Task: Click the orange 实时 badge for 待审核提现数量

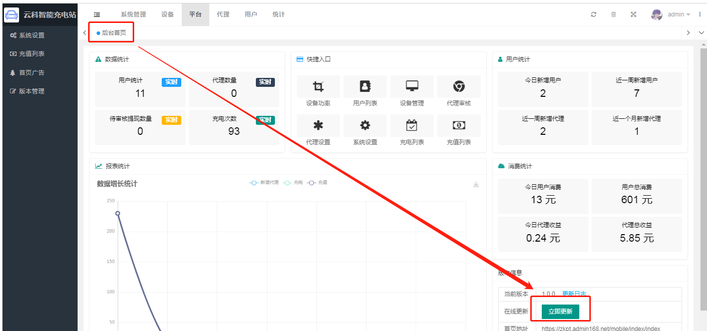Action: click(171, 120)
